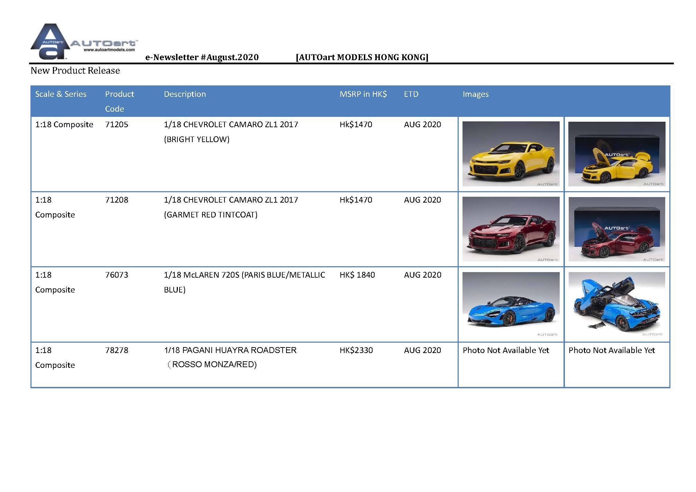This screenshot has height=492, width=696.
Task: Click 1:18 Composite in the 71208 row
Action: point(55,207)
